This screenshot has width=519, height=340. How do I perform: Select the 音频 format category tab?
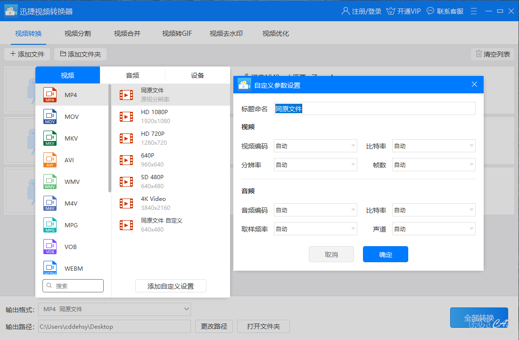132,75
